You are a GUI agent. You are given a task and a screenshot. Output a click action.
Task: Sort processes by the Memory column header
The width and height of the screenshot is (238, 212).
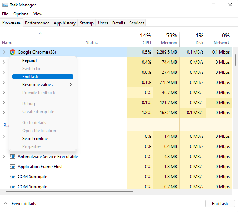pos(166,39)
